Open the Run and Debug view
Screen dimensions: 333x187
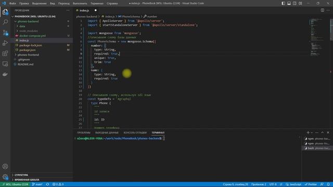click(5, 43)
